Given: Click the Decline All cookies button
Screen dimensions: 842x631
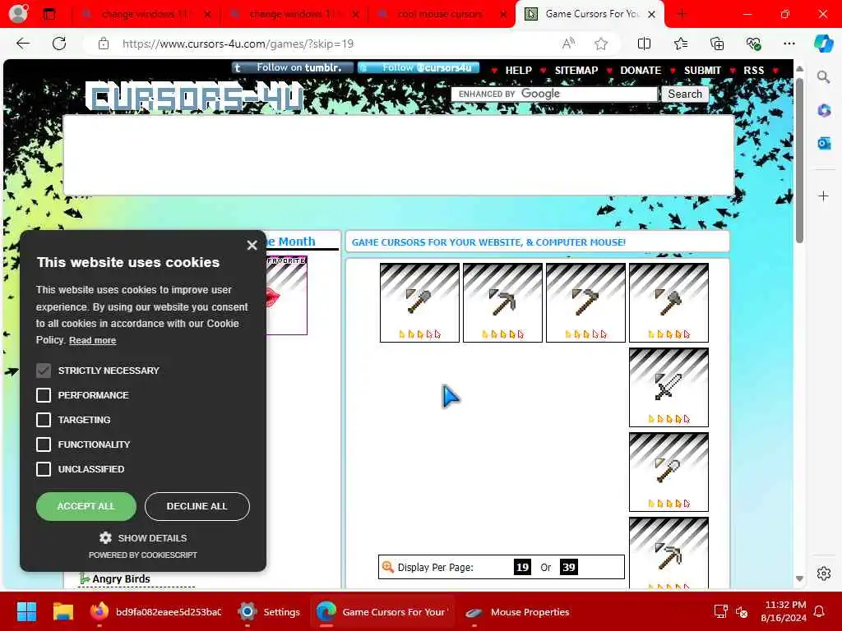Looking at the screenshot, I should point(197,506).
